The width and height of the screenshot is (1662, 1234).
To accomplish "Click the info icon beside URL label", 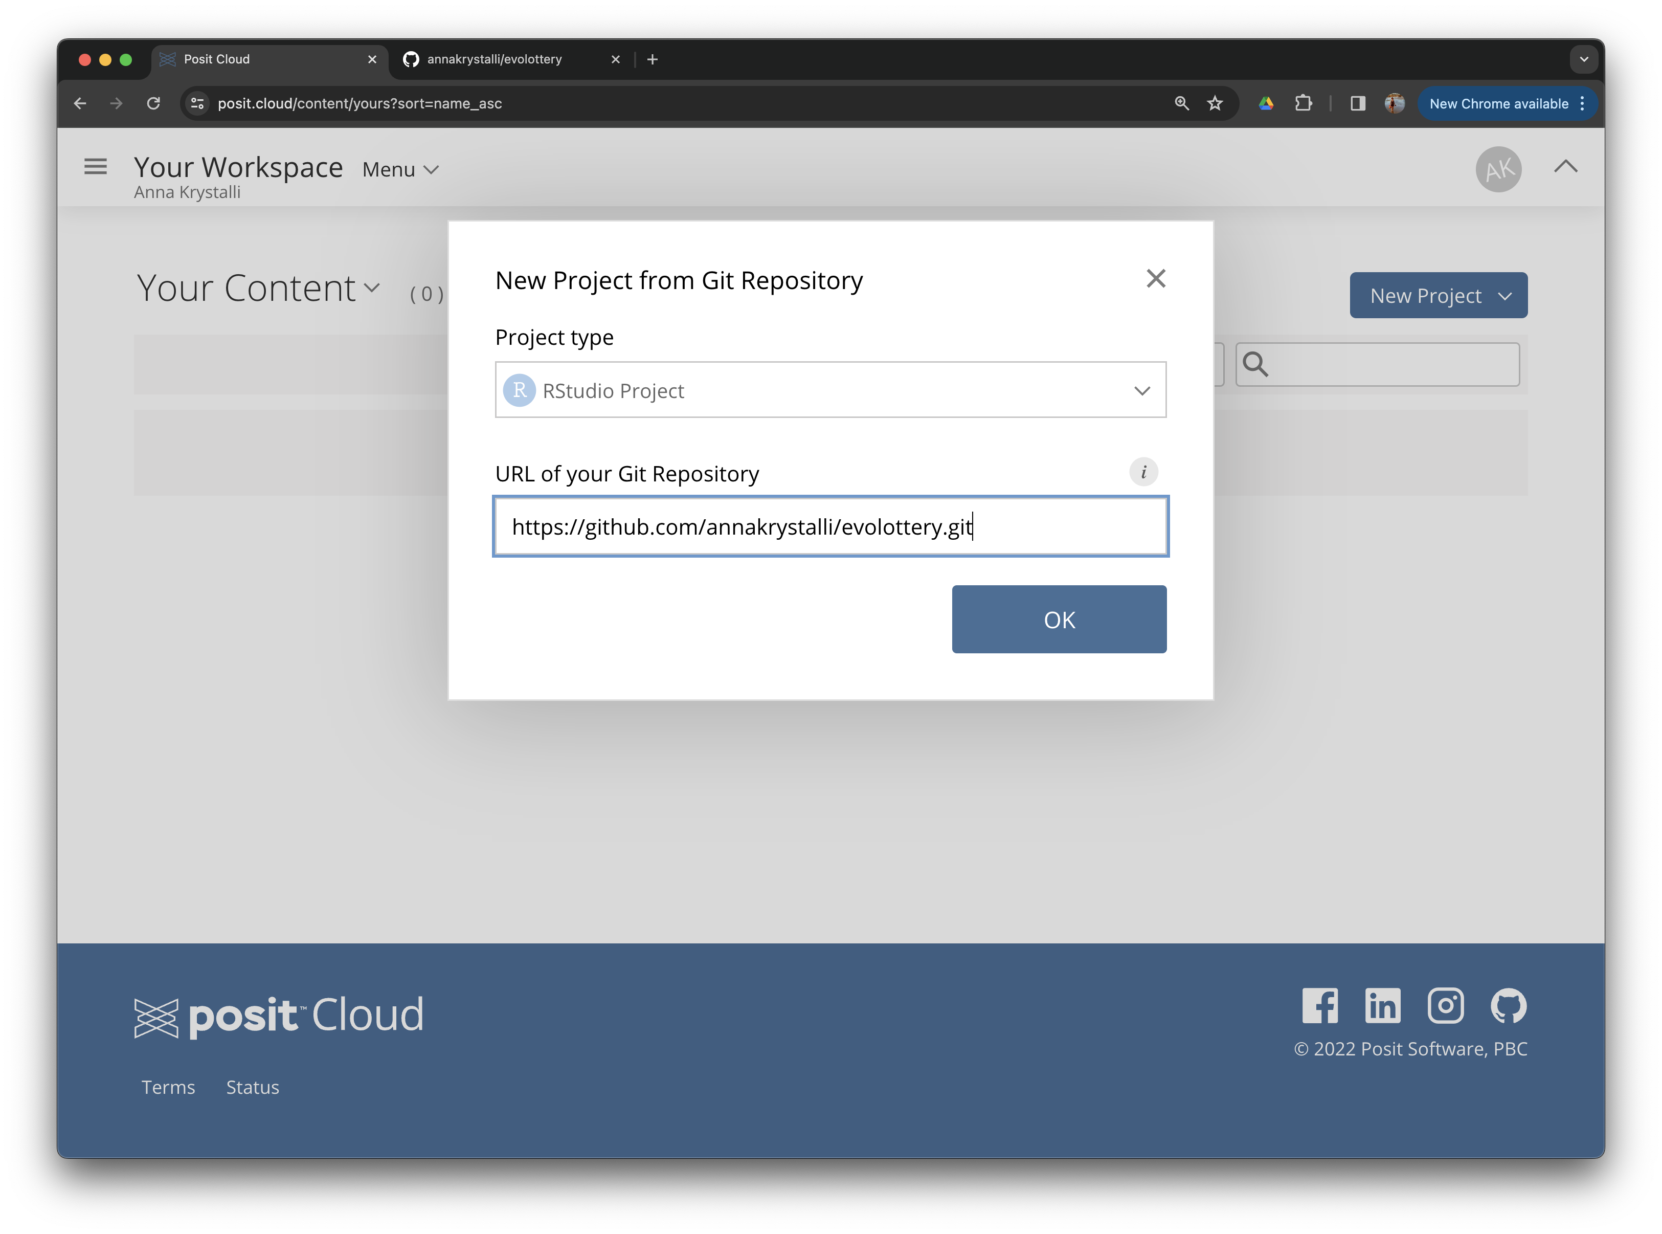I will 1143,472.
